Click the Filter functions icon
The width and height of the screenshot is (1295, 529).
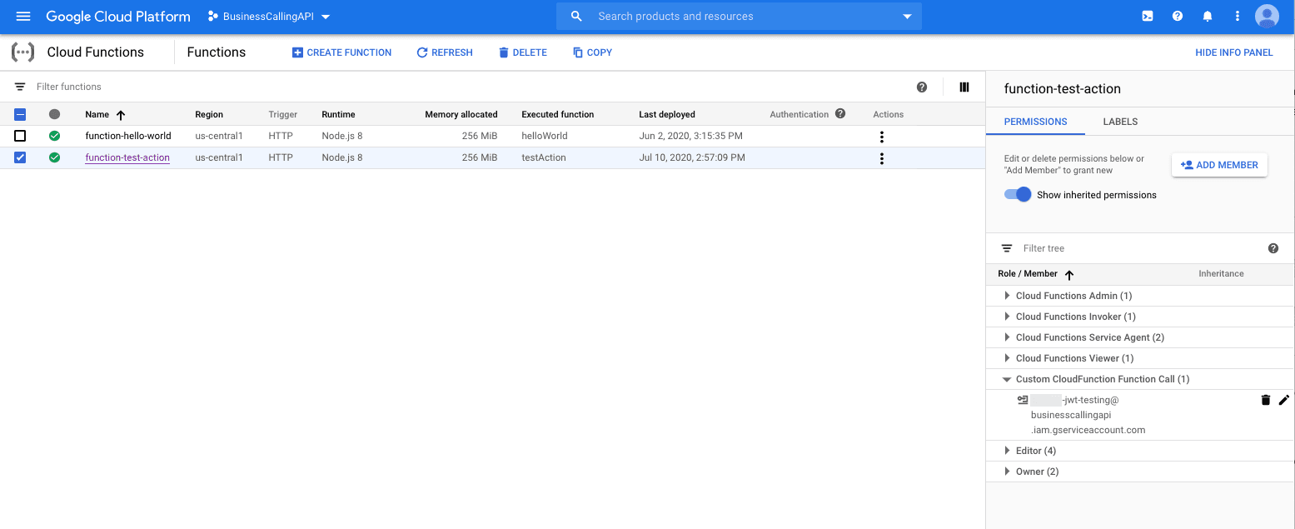pos(19,86)
